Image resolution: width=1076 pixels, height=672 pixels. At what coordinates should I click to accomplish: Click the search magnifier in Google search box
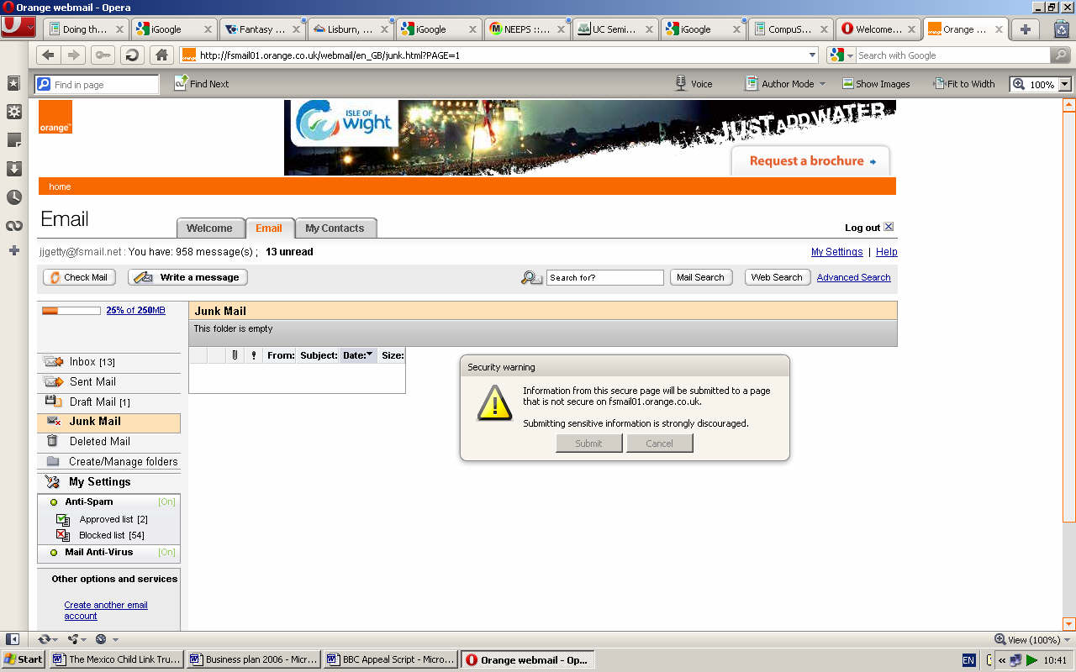pos(1061,55)
